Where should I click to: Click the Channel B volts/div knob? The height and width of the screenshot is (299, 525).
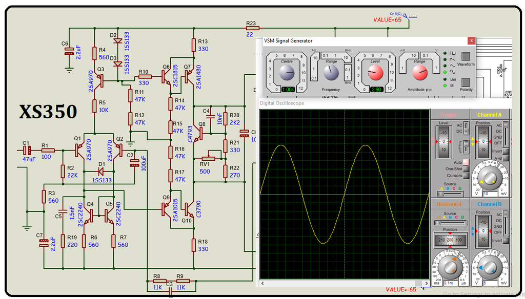point(489,267)
